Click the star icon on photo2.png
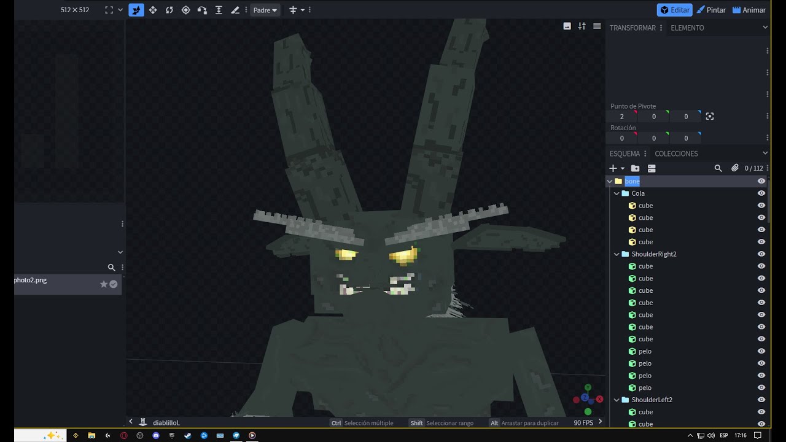 (x=104, y=284)
